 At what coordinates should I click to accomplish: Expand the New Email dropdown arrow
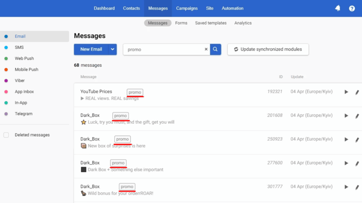tap(112, 49)
